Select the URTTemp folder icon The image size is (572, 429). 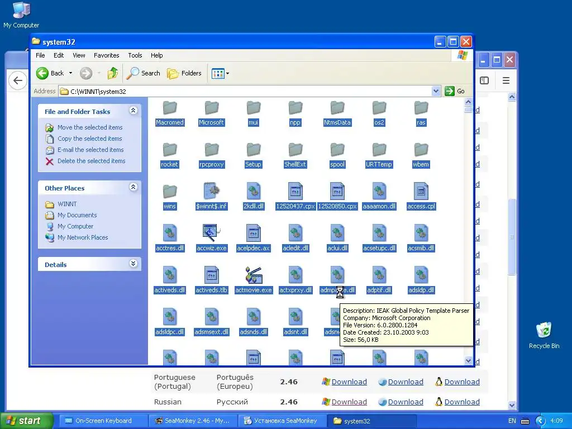coord(379,150)
